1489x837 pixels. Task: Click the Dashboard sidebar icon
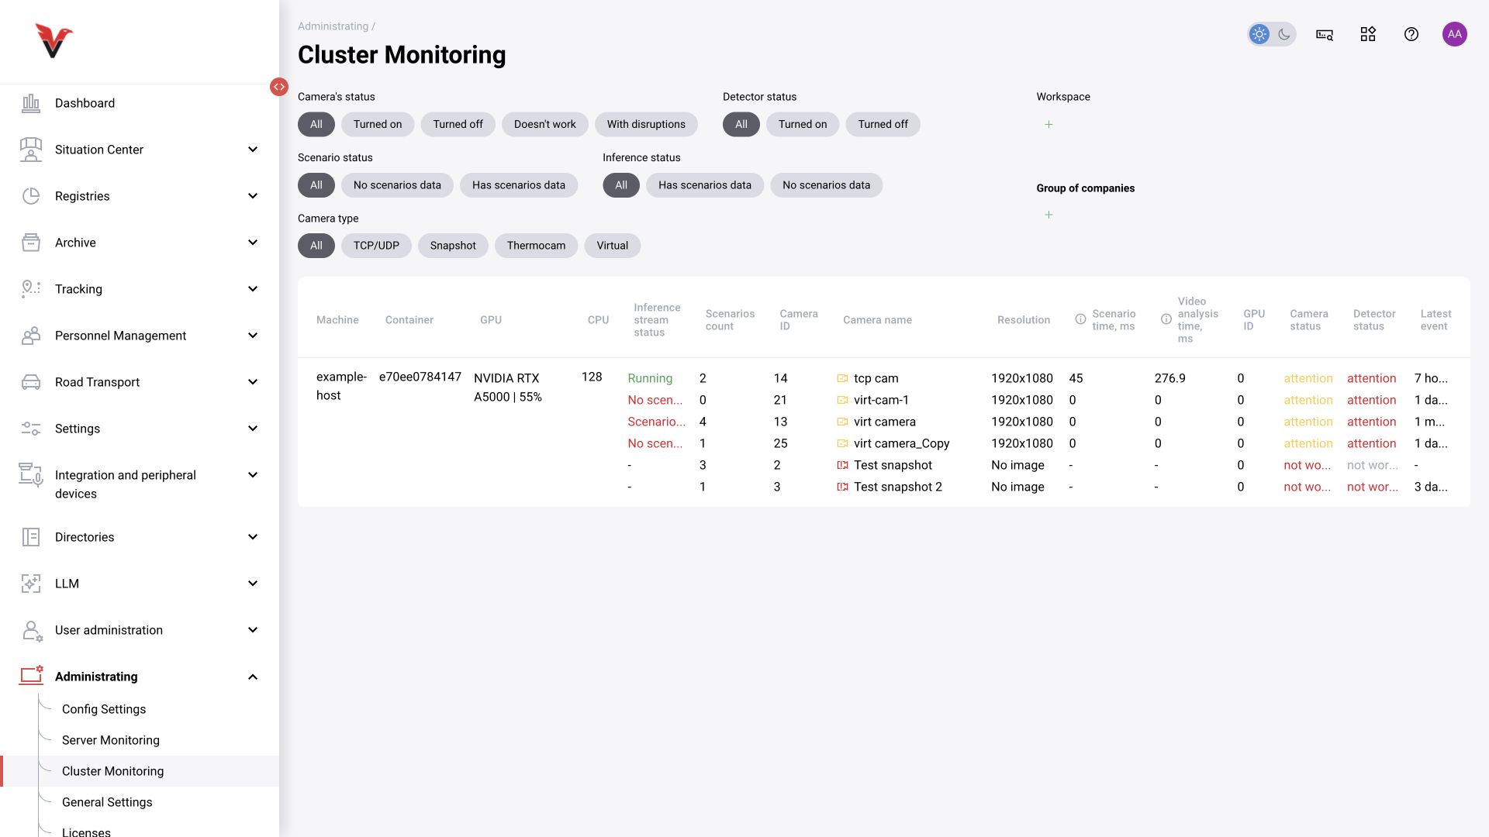tap(31, 103)
